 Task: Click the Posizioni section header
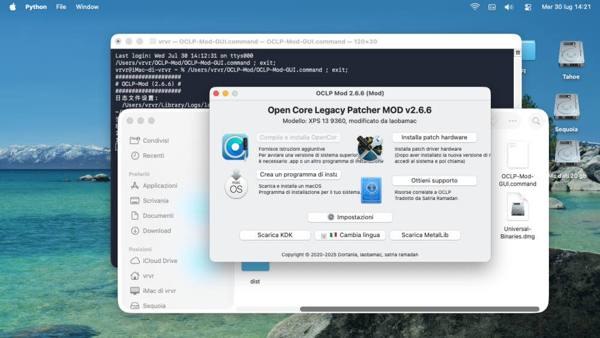(140, 249)
